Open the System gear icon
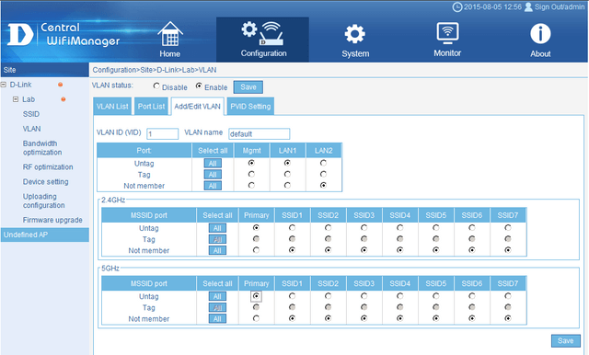The height and width of the screenshot is (355, 589). 354,34
